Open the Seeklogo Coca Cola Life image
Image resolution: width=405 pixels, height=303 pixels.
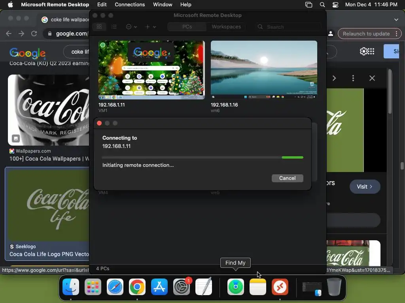point(49,205)
